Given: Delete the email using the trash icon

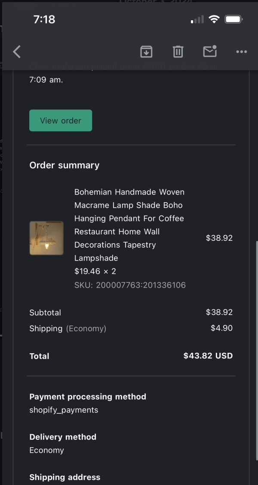Looking at the screenshot, I should coord(178,52).
